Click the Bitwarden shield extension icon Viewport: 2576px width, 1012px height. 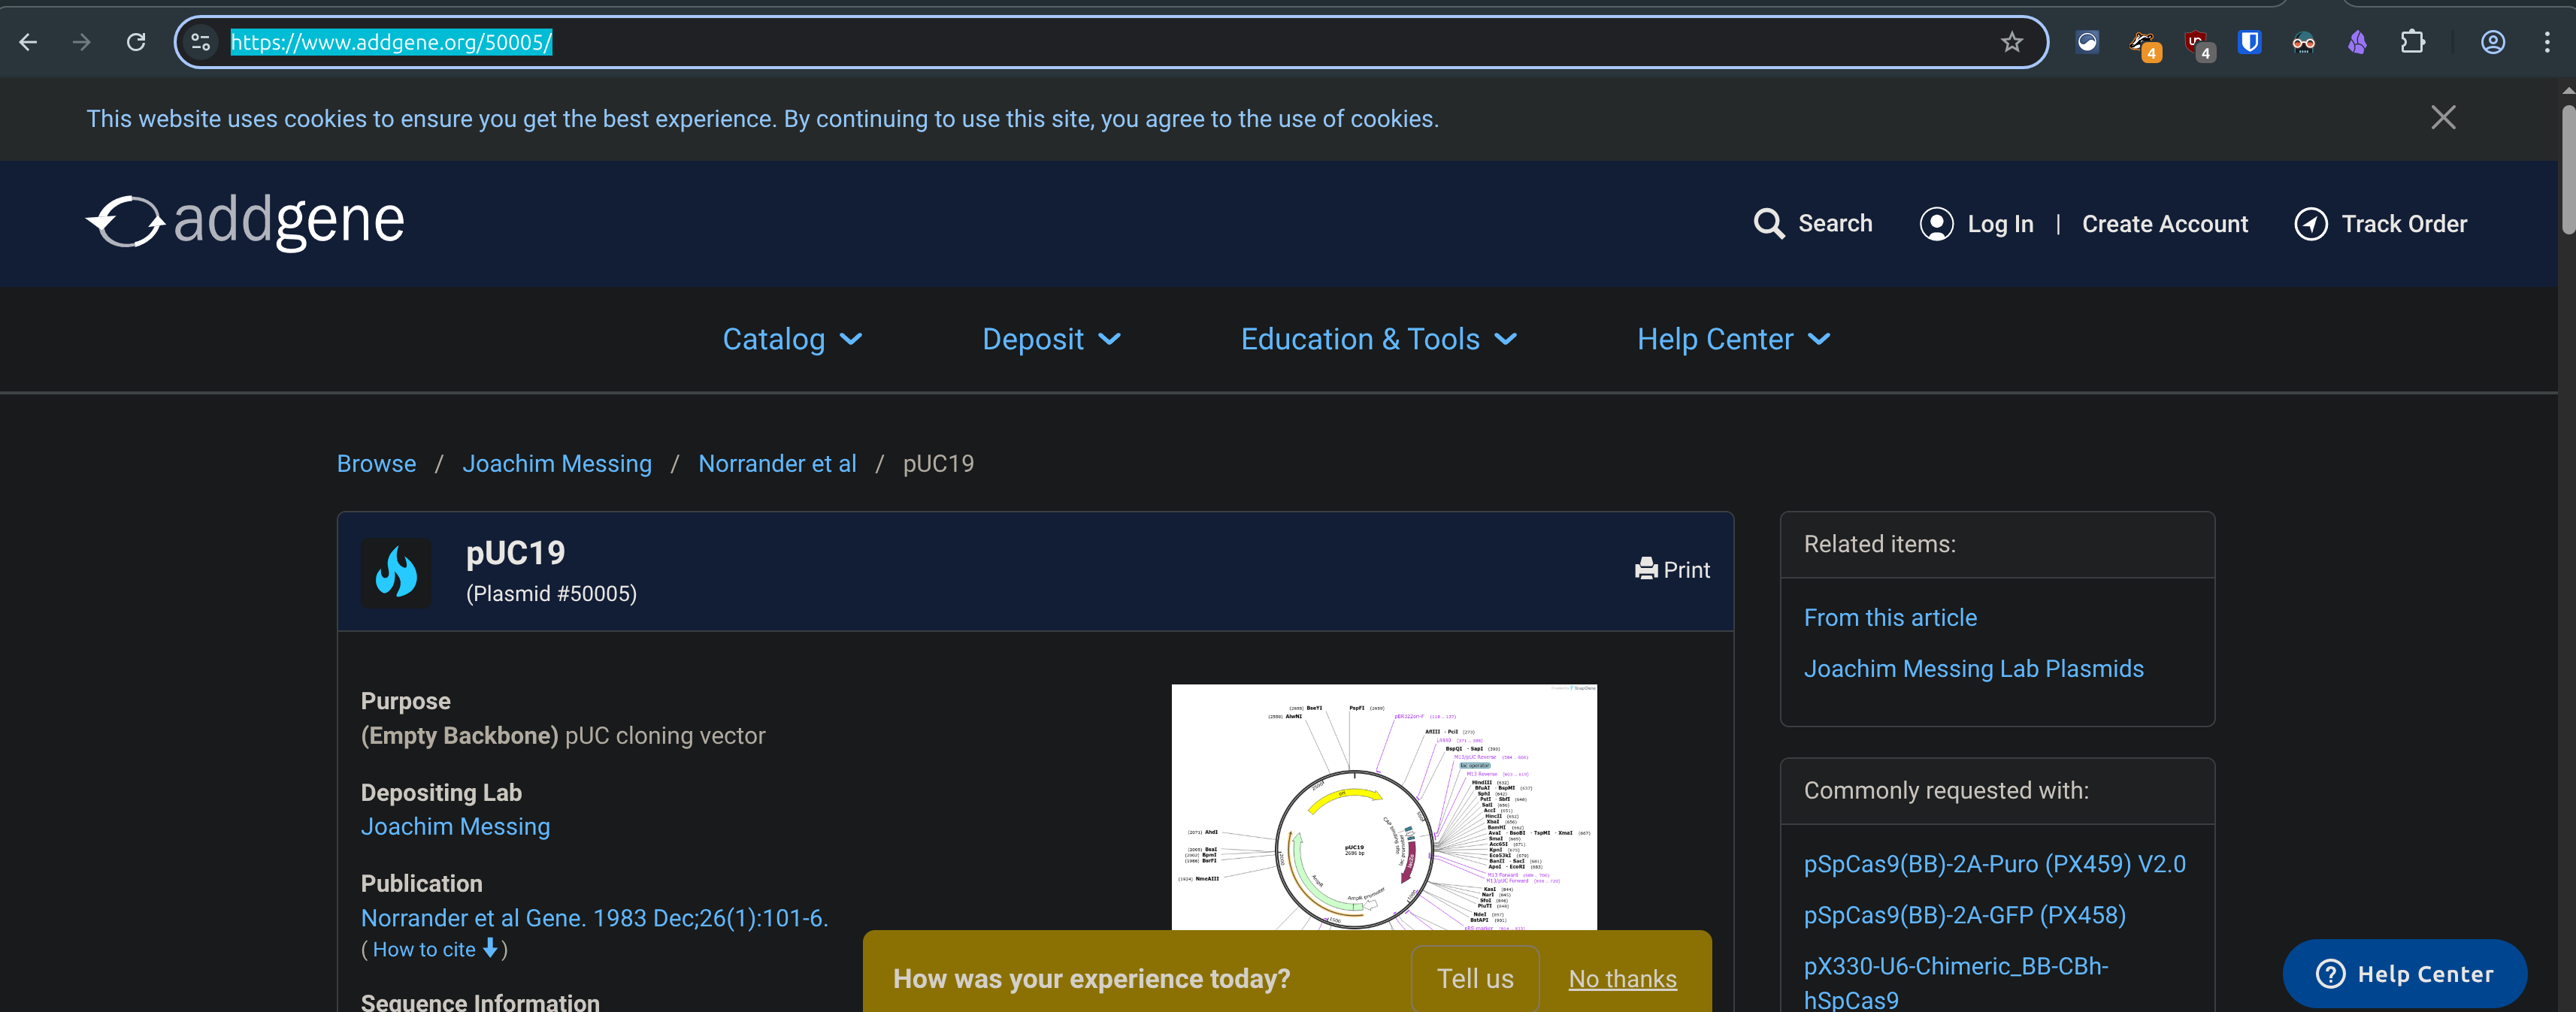click(x=2249, y=42)
